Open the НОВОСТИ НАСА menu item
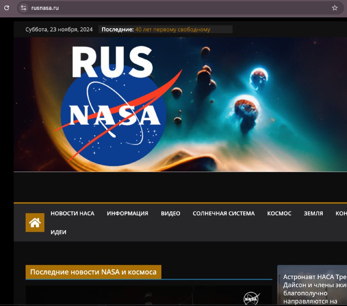The height and width of the screenshot is (306, 347). pyautogui.click(x=72, y=213)
